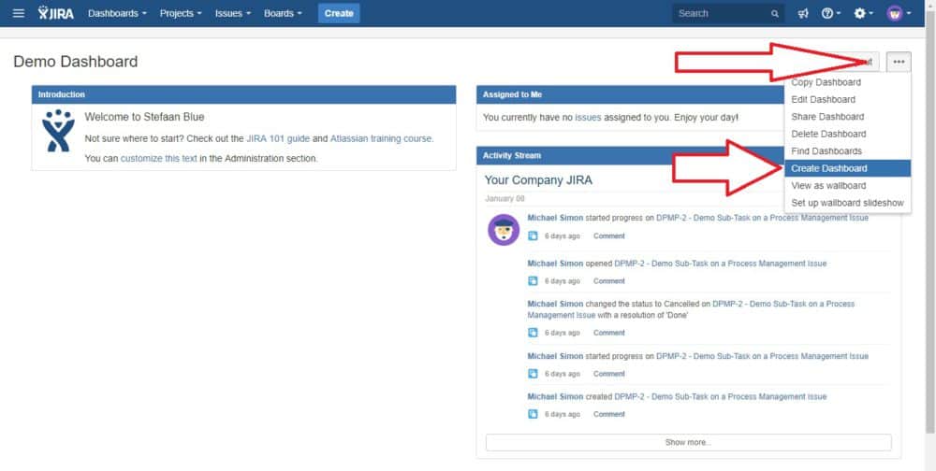Viewport: 936px width, 471px height.
Task: Open the help question mark menu
Action: (830, 13)
